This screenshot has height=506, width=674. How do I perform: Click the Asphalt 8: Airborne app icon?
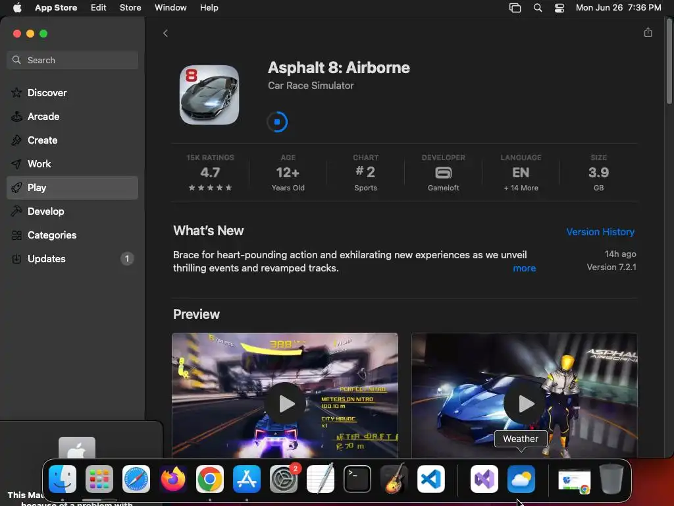point(209,95)
